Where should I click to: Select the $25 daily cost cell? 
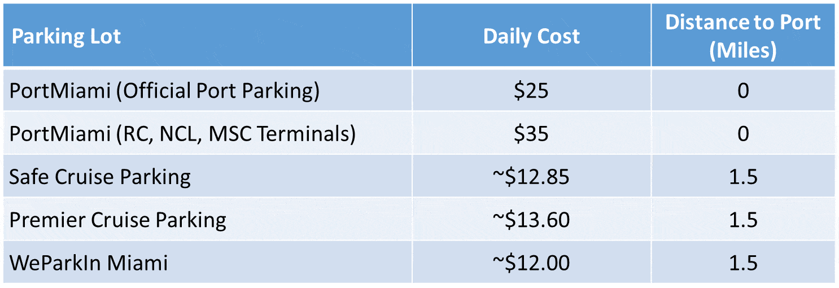click(x=531, y=90)
